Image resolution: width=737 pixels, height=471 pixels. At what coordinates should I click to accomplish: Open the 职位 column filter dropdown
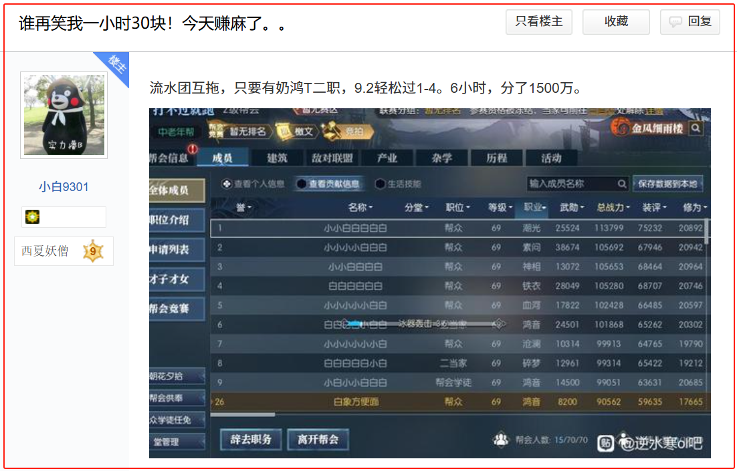(x=457, y=208)
